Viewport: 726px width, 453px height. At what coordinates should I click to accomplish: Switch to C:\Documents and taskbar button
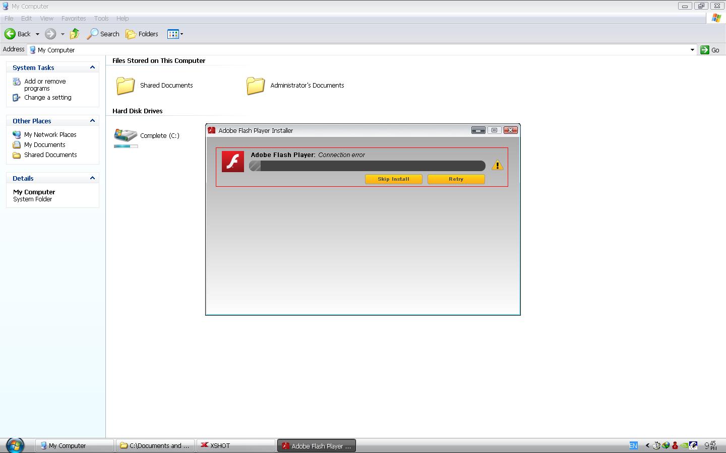pyautogui.click(x=155, y=445)
